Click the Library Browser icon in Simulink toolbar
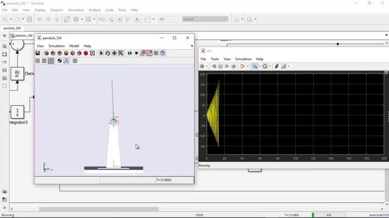The width and height of the screenshot is (389, 218). (67, 19)
